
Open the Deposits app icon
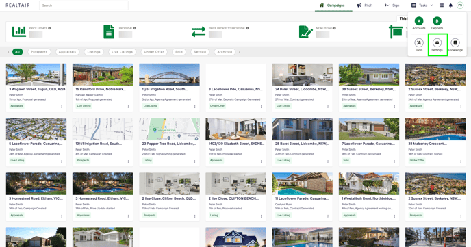(437, 21)
